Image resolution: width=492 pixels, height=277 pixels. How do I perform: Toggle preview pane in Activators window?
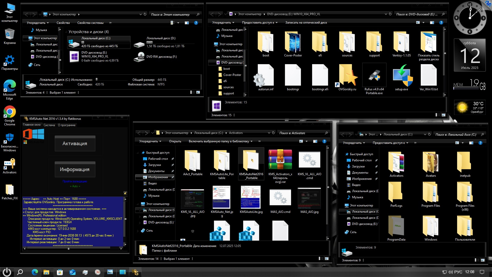315,141
